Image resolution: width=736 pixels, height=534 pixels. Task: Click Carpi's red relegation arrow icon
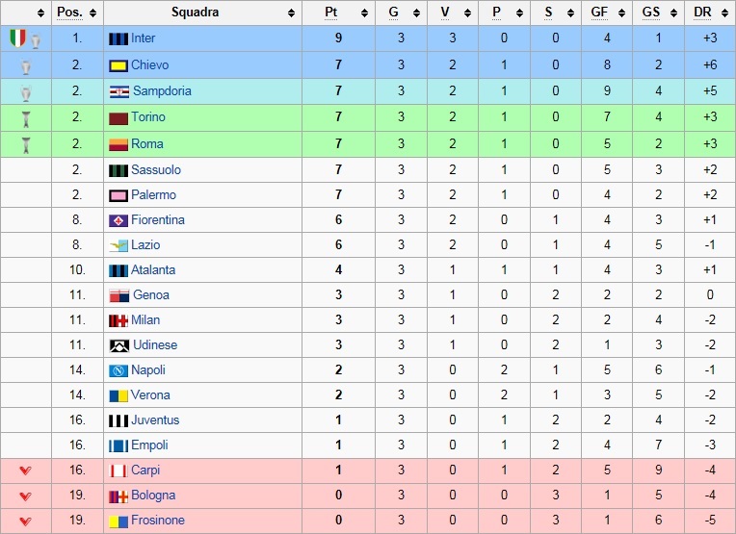(26, 470)
